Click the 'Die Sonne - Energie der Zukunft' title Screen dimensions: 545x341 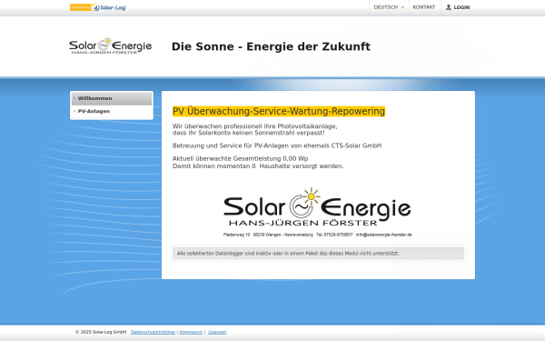[271, 46]
